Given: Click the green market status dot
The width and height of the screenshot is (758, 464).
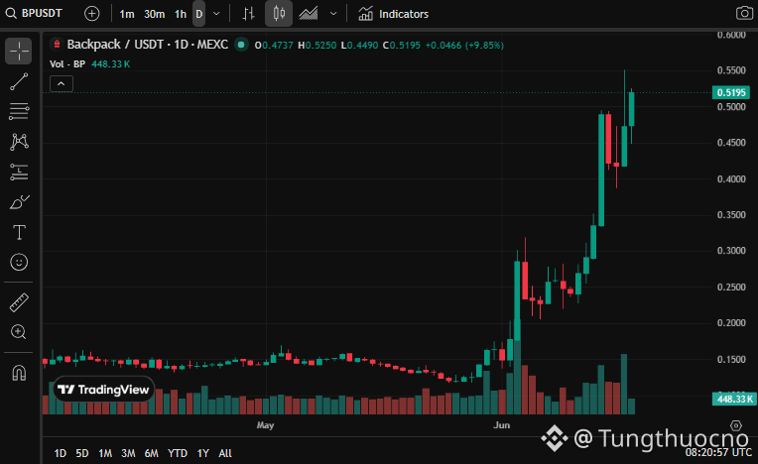Looking at the screenshot, I should point(241,45).
